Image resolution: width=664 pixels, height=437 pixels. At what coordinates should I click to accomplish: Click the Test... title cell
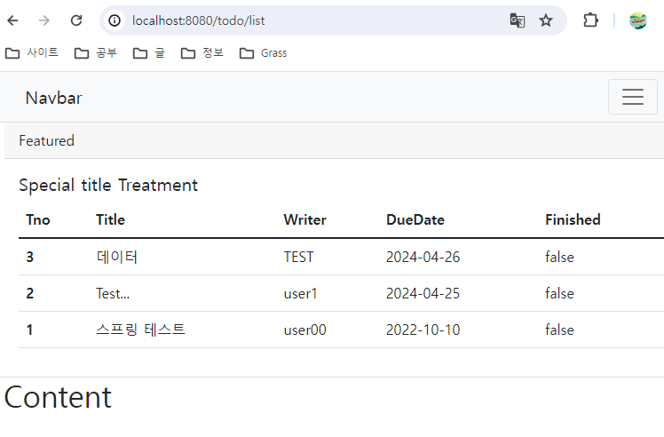(113, 293)
